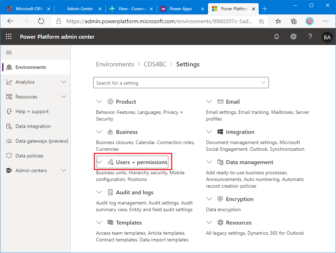Click the Resources globe icon in settings
This screenshot has width=336, height=253.
point(220,222)
